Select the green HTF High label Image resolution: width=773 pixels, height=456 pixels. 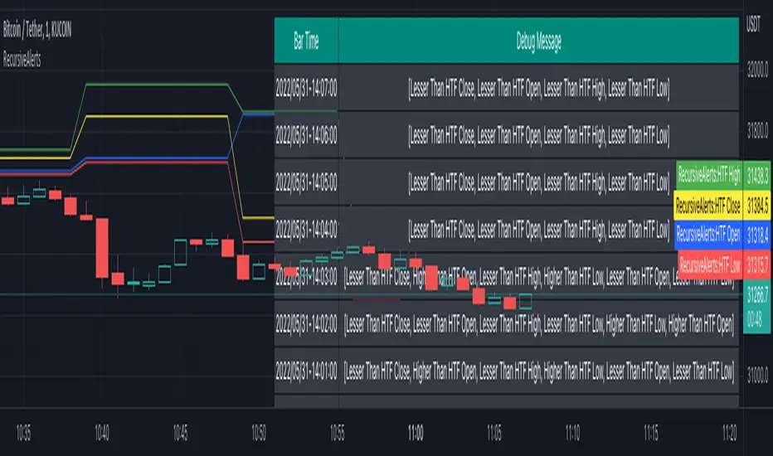pos(709,174)
